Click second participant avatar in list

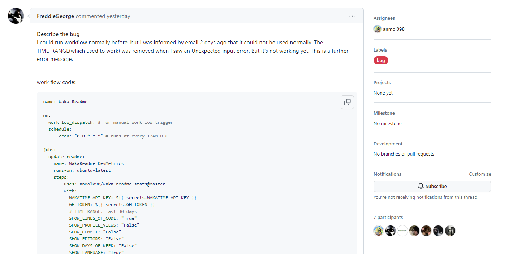point(391,231)
